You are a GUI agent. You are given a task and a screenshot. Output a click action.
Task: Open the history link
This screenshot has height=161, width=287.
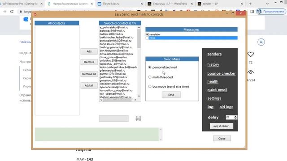click(x=213, y=64)
